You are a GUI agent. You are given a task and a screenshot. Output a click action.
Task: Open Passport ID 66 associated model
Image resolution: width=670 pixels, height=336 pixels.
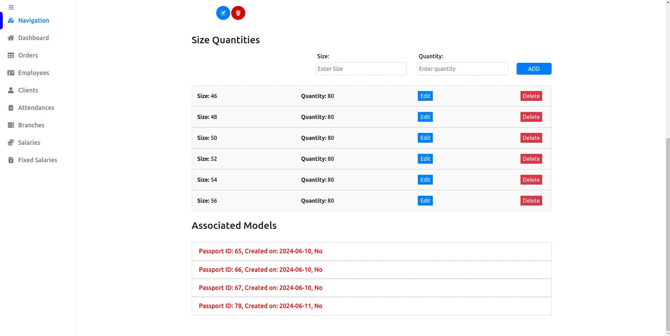pyautogui.click(x=371, y=270)
